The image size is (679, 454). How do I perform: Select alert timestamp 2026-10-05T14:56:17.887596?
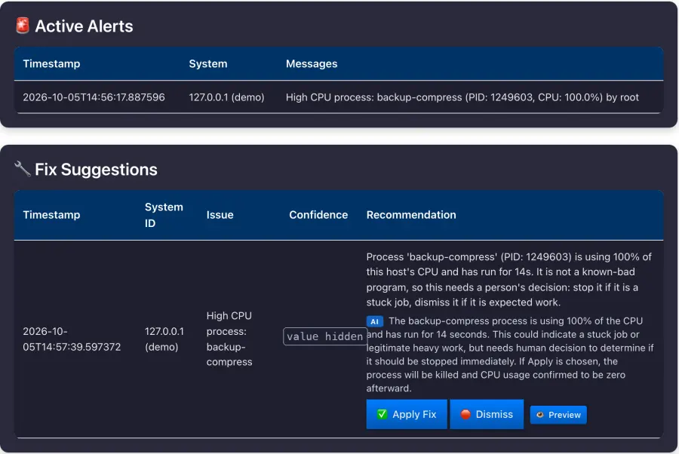click(x=94, y=97)
